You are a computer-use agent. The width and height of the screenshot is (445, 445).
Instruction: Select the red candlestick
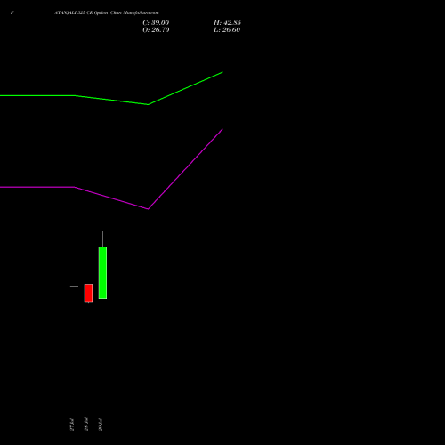(88, 293)
